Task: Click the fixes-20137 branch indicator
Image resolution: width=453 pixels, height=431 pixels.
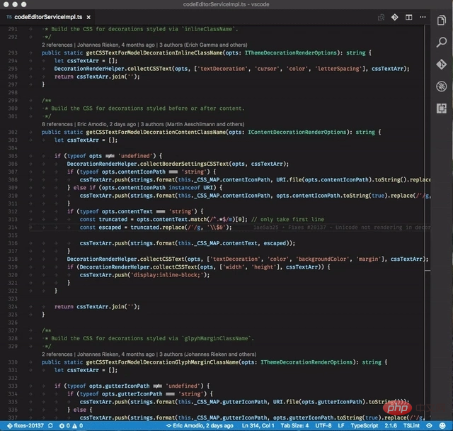Action: click(x=25, y=425)
